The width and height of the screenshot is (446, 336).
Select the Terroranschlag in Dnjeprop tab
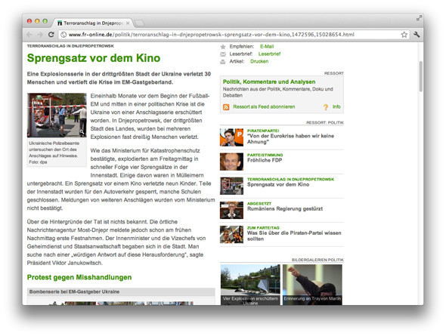(x=92, y=23)
